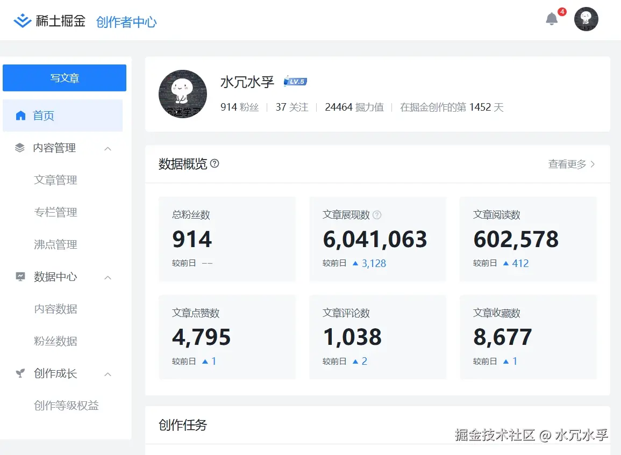
Task: Click the LV.5 level badge
Action: [x=296, y=82]
